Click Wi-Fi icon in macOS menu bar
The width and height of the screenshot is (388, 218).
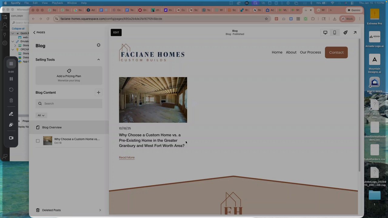tap(333, 3)
